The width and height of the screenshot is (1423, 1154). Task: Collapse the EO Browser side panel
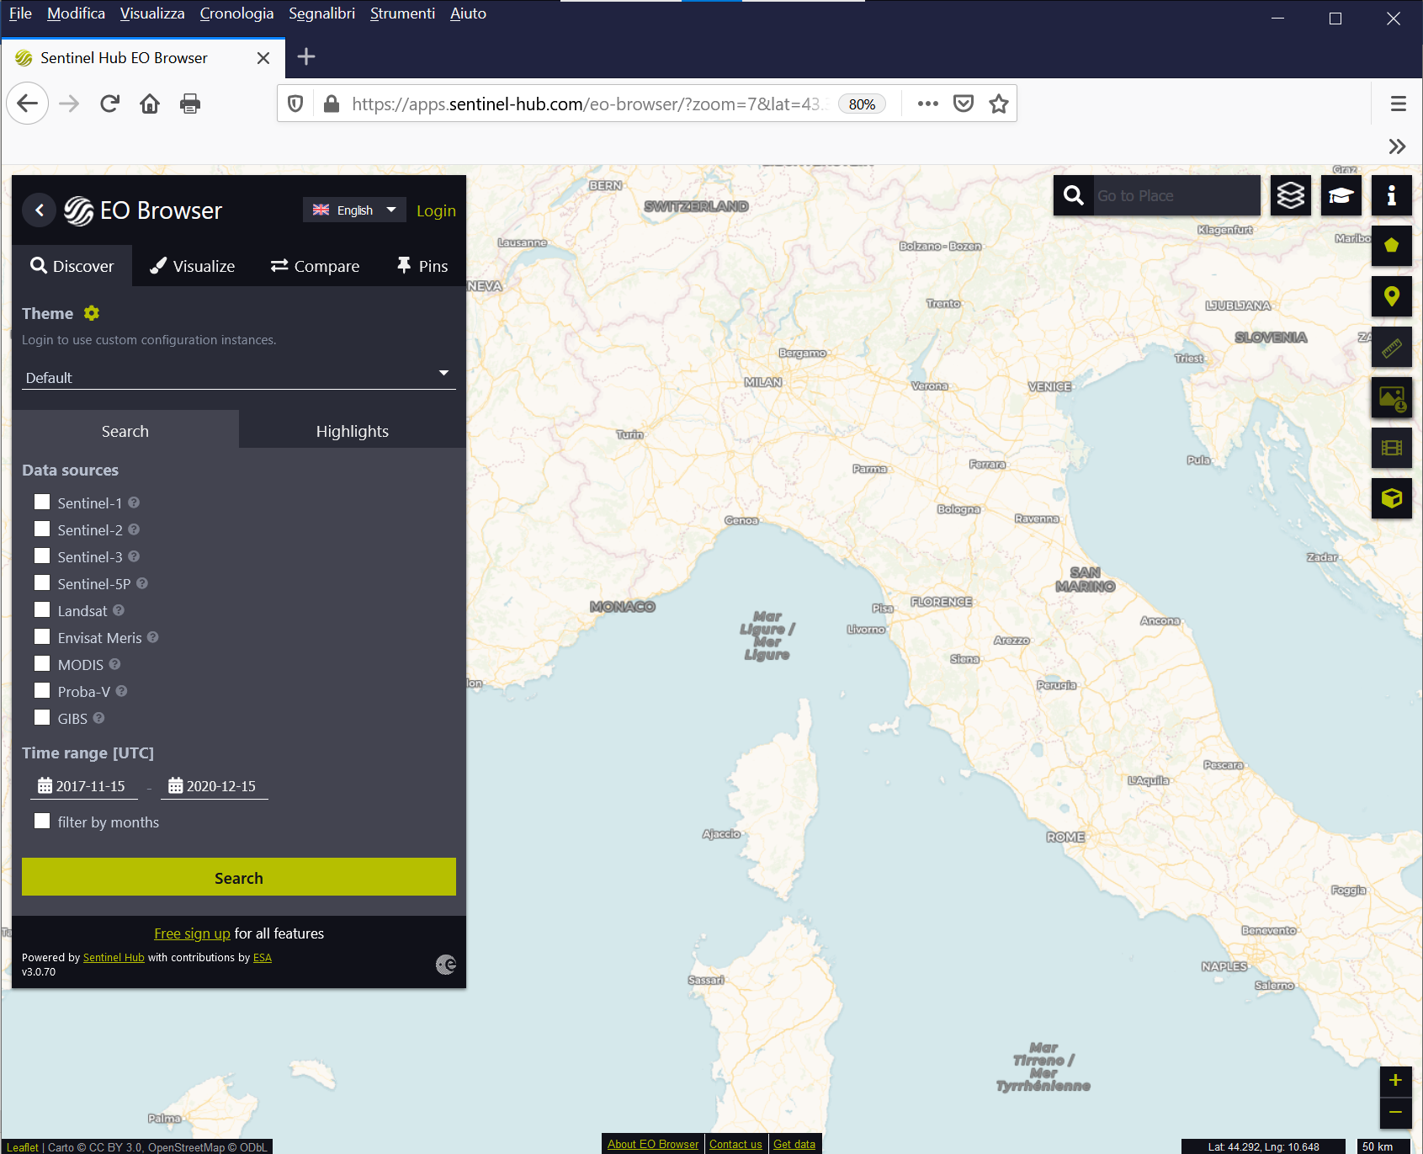tap(39, 210)
